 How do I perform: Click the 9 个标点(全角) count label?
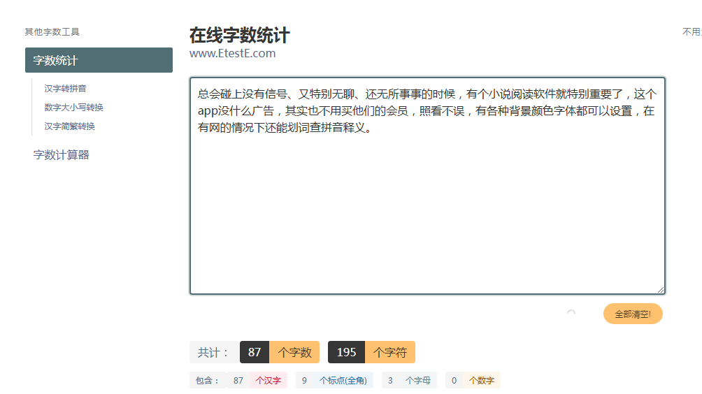(x=334, y=380)
